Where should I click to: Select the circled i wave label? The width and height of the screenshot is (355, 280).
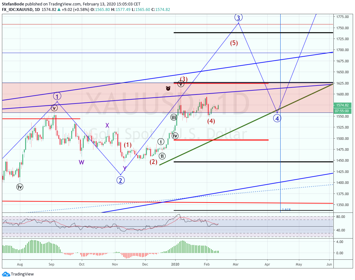tap(161, 142)
